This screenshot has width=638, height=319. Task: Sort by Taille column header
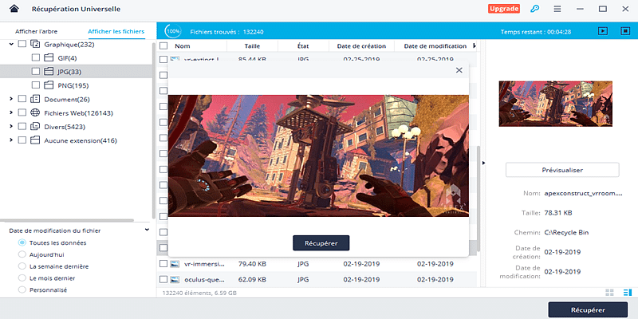252,46
